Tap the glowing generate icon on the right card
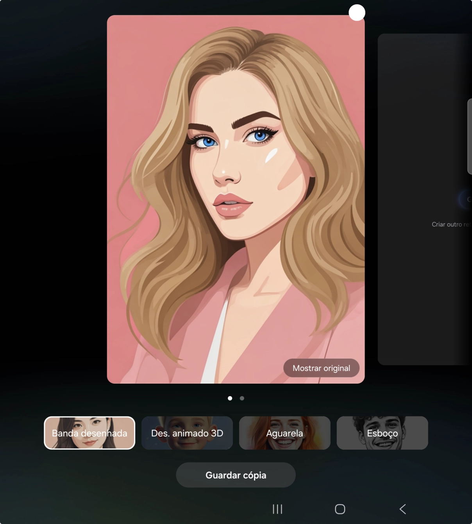Screen dimensions: 472x524 [466, 199]
